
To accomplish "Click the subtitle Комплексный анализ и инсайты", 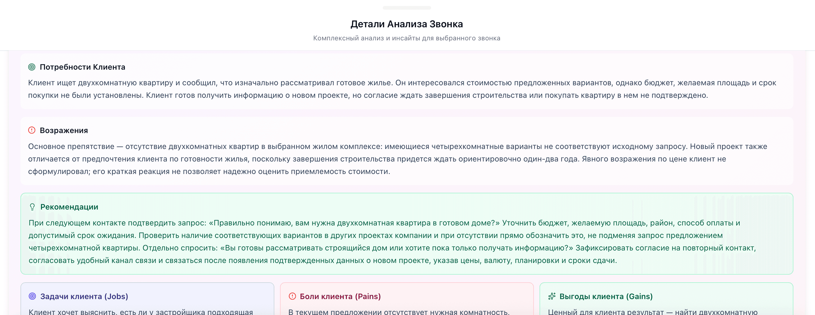I will [407, 38].
